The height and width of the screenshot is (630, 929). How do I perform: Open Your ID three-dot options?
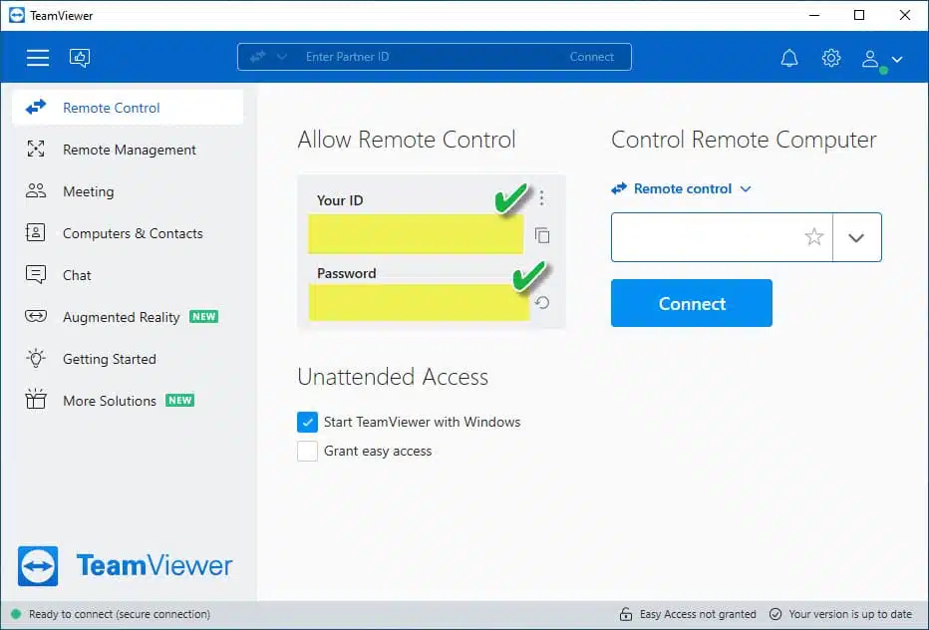(541, 198)
